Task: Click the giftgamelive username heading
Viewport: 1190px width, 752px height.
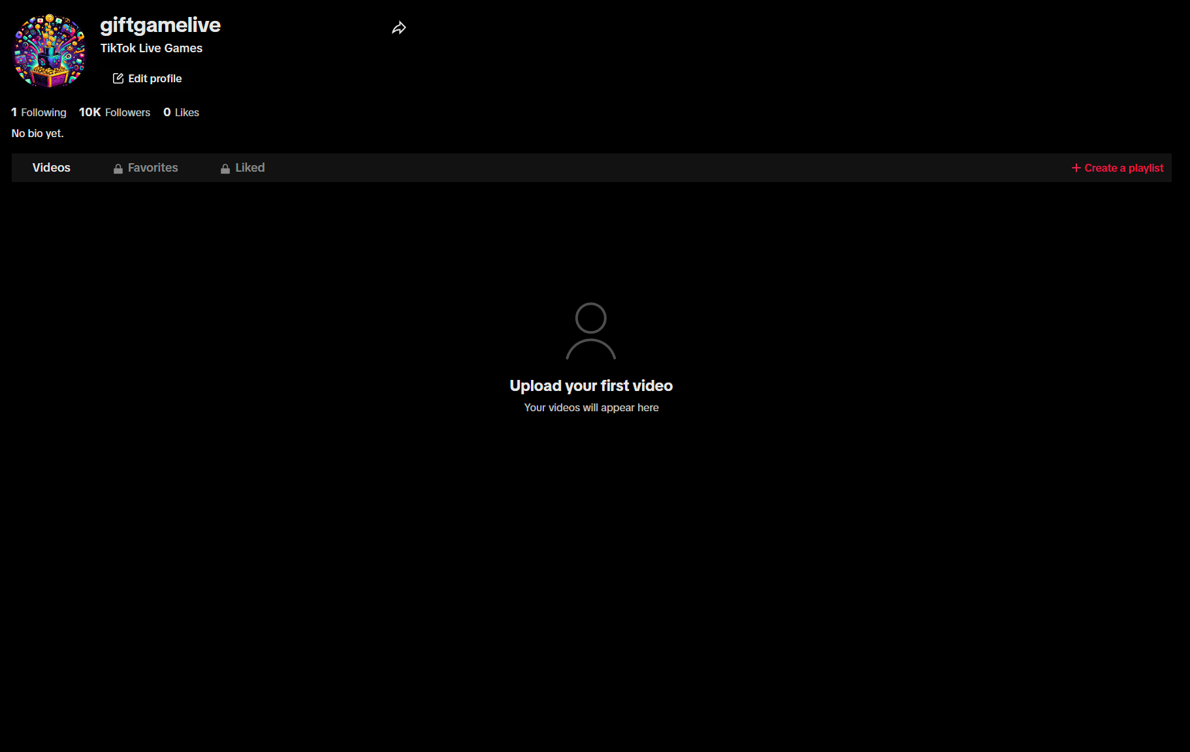Action: [160, 25]
